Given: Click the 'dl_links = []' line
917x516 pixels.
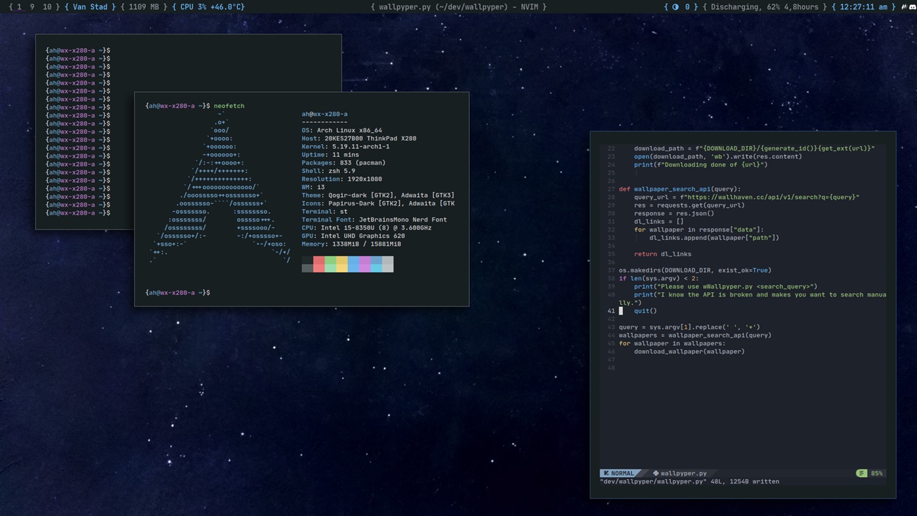Looking at the screenshot, I should (659, 222).
